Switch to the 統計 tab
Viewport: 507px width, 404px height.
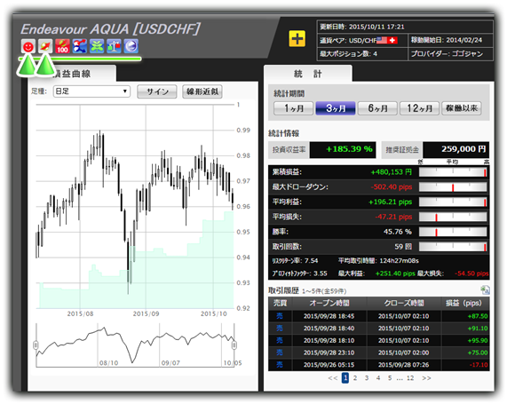point(308,74)
